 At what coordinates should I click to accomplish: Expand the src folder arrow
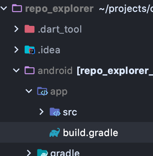(41, 112)
